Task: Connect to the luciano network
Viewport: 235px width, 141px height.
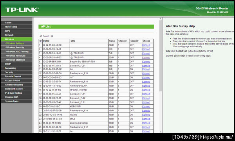Action: (146, 115)
